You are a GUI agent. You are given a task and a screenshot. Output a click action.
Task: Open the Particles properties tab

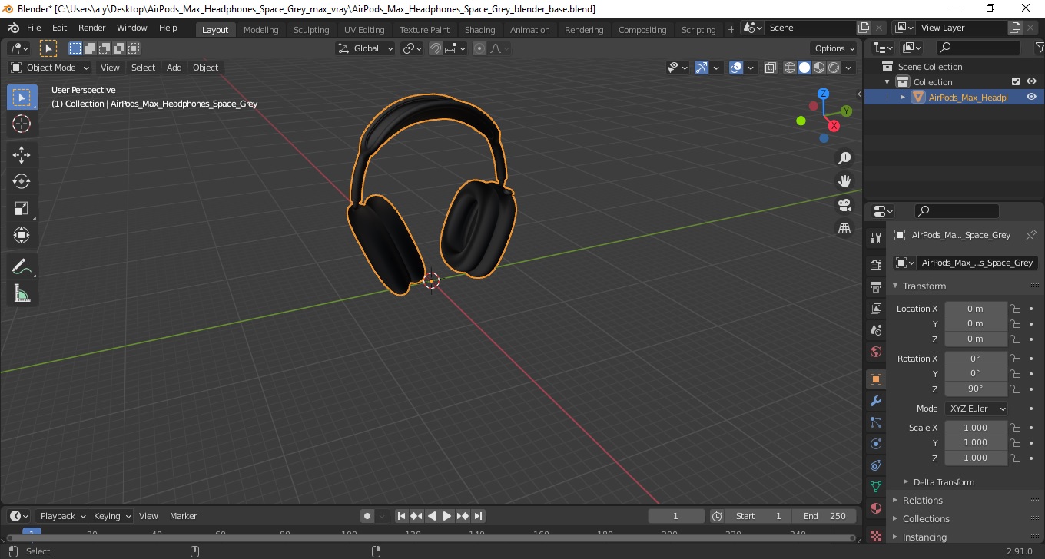[875, 422]
